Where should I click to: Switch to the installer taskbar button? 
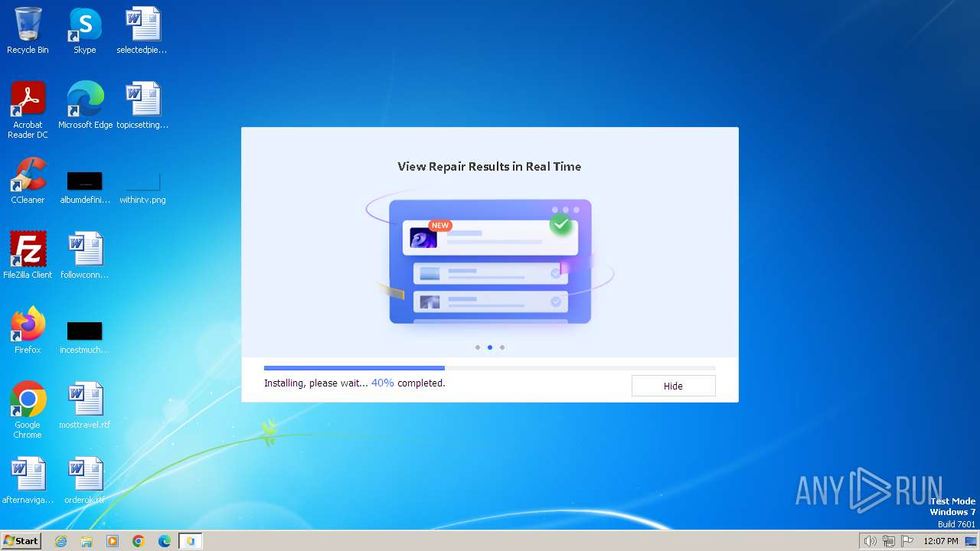[191, 541]
